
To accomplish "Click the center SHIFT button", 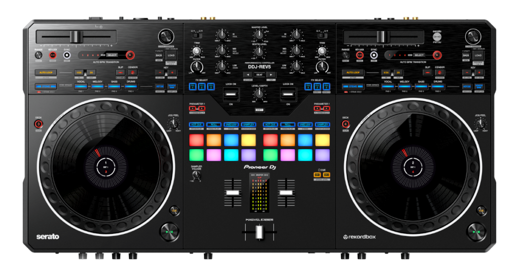I will [259, 110].
